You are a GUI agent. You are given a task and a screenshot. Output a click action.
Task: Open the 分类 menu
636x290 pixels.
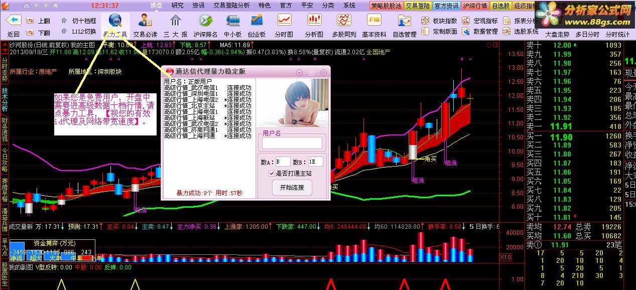coord(328,6)
